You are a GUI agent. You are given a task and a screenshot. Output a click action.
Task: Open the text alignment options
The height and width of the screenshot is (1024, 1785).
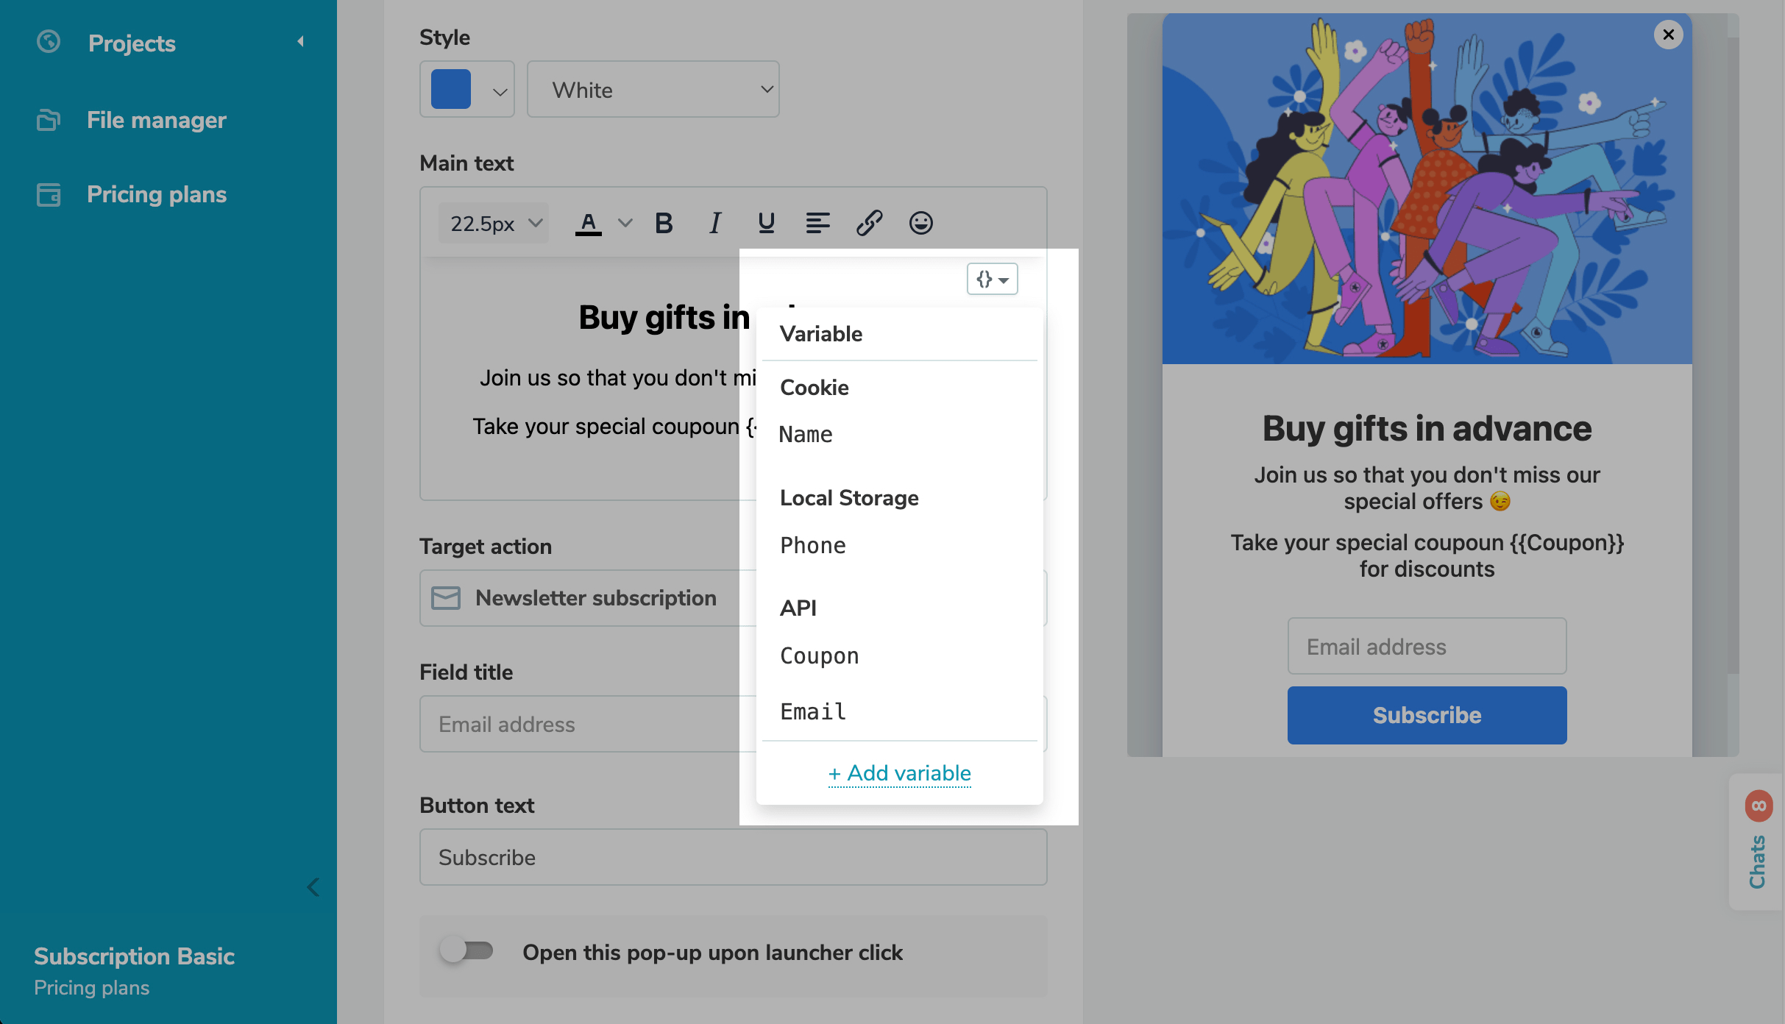coord(817,223)
